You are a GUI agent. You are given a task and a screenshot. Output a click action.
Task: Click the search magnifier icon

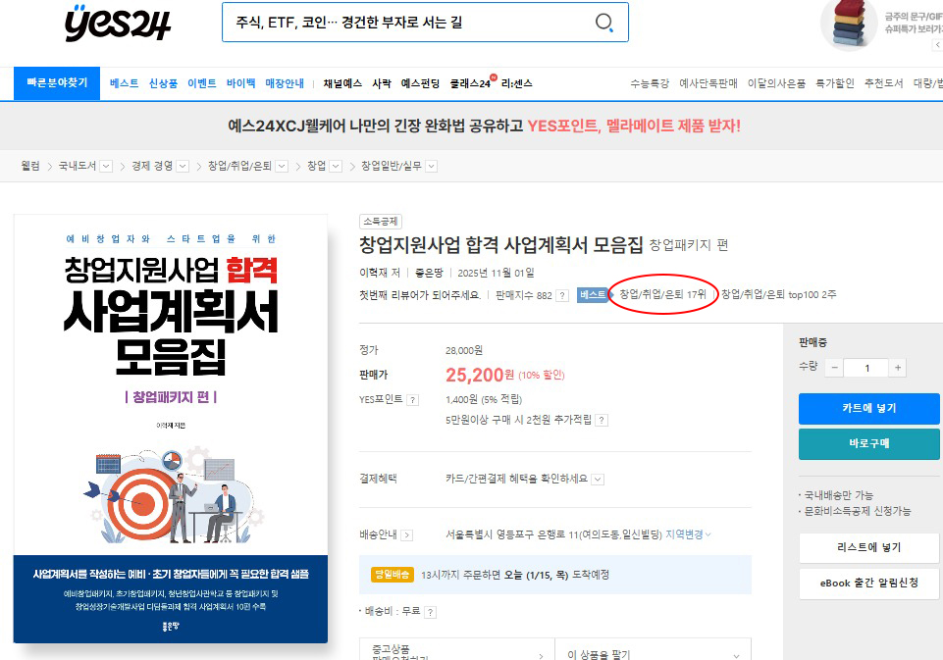604,23
